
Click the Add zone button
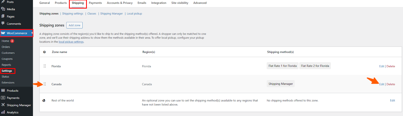tap(74, 25)
